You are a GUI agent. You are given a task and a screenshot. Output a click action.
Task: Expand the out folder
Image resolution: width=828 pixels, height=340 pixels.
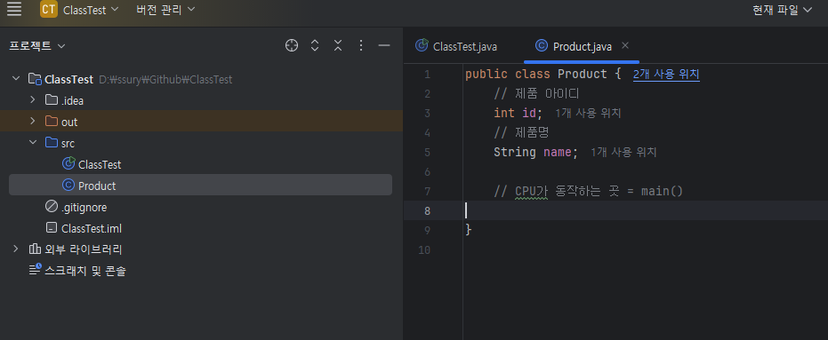point(32,122)
